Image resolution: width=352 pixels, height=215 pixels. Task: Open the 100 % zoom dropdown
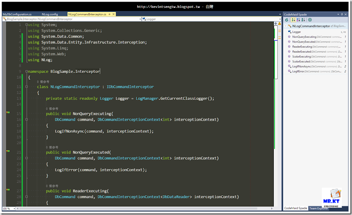click(14, 209)
